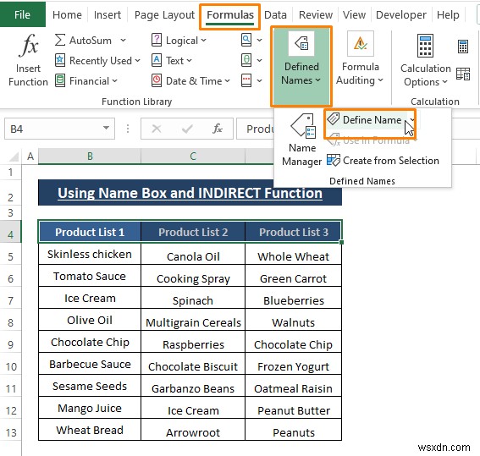Switch to the Insert tab
The width and height of the screenshot is (480, 456).
[x=108, y=14]
